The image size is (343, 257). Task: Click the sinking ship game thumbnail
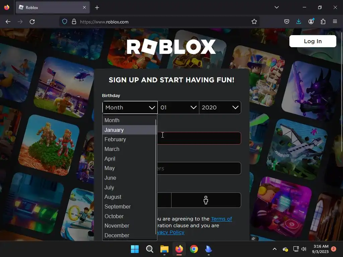[296, 150]
